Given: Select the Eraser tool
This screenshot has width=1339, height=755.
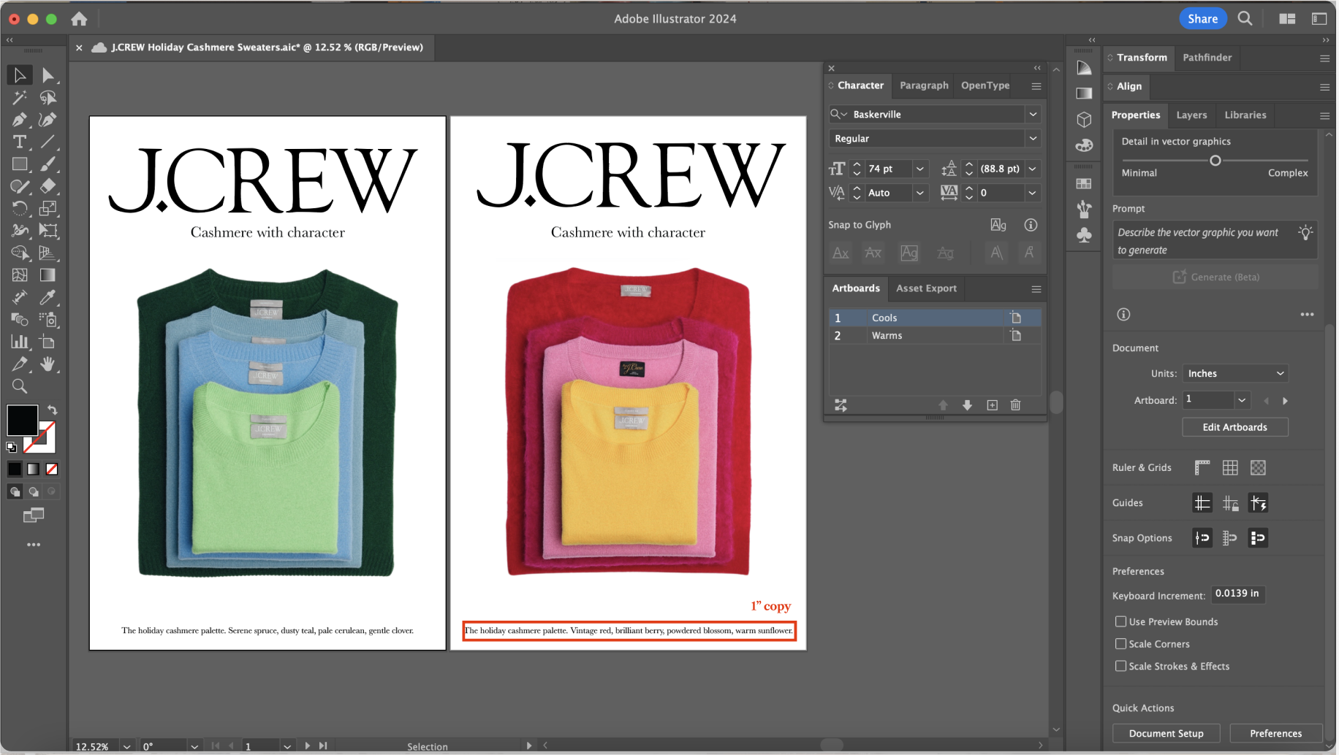Looking at the screenshot, I should pos(48,186).
